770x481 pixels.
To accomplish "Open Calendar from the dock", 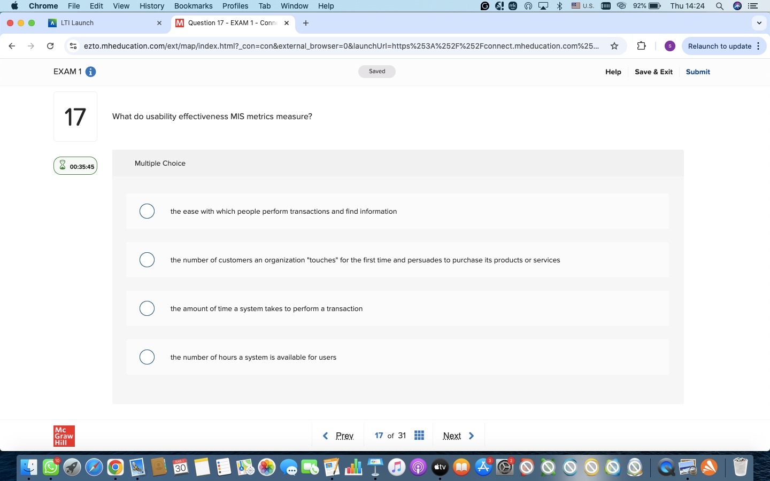I will pos(180,468).
